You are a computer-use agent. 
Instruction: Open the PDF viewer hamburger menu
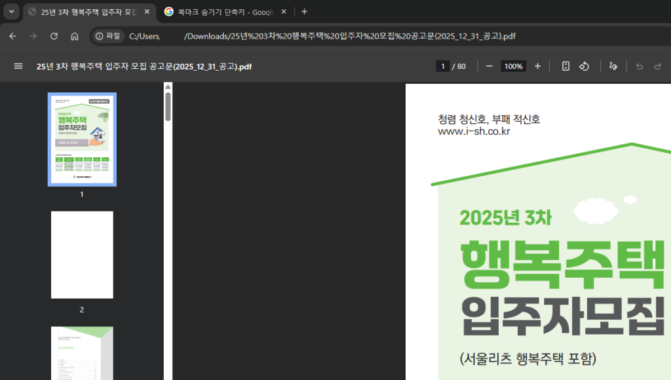[x=18, y=66]
